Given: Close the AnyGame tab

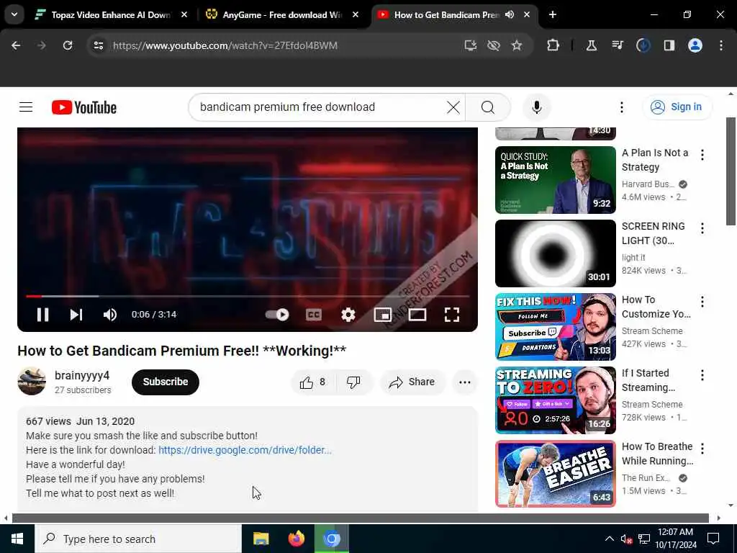Looking at the screenshot, I should [356, 15].
